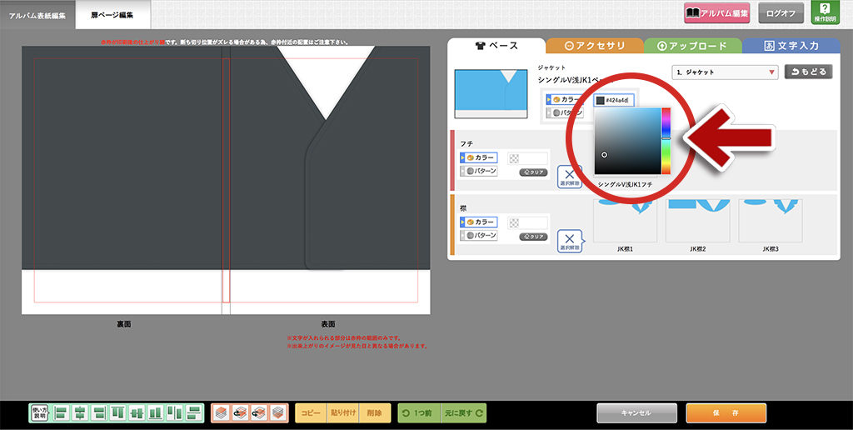Image resolution: width=853 pixels, height=430 pixels.
Task: Open the 文字入力 tab
Action: tap(791, 46)
